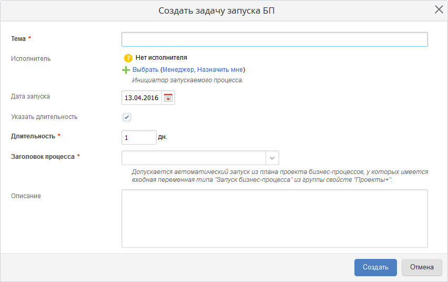Expand the "Заголовок процесса" dropdown arrow
448x282 pixels.
tap(272, 158)
